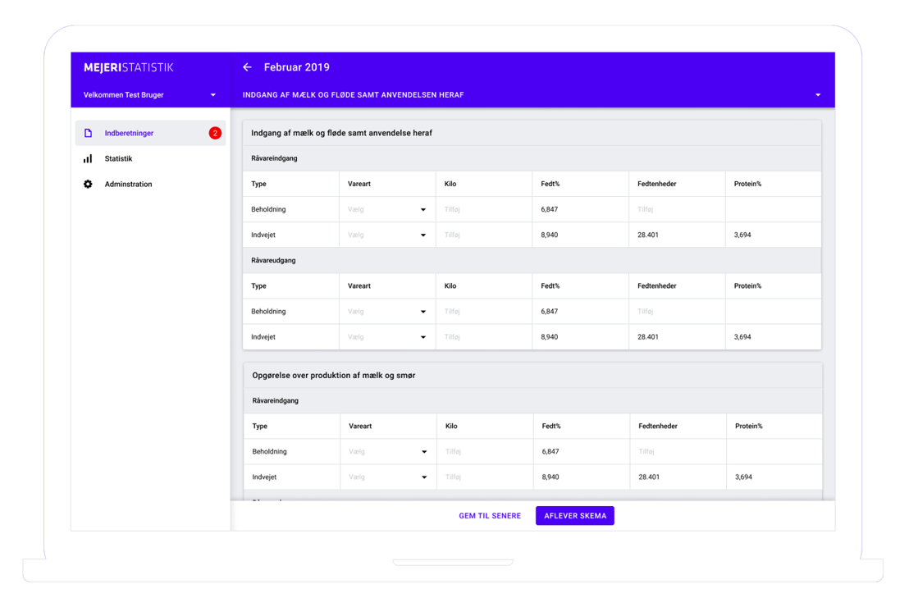Screen dimensions: 909x607
Task: Click heading Indgang af mælk og fløde samt anvendelse heraf
Action: point(341,134)
